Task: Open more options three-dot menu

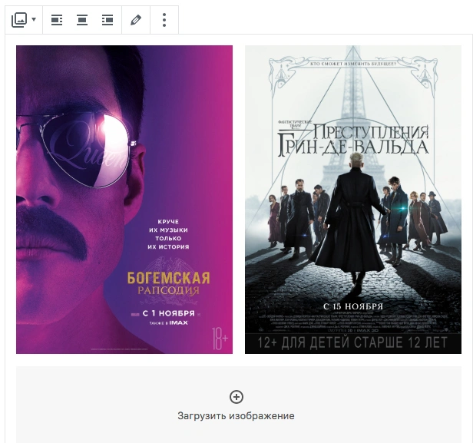Action: 164,20
